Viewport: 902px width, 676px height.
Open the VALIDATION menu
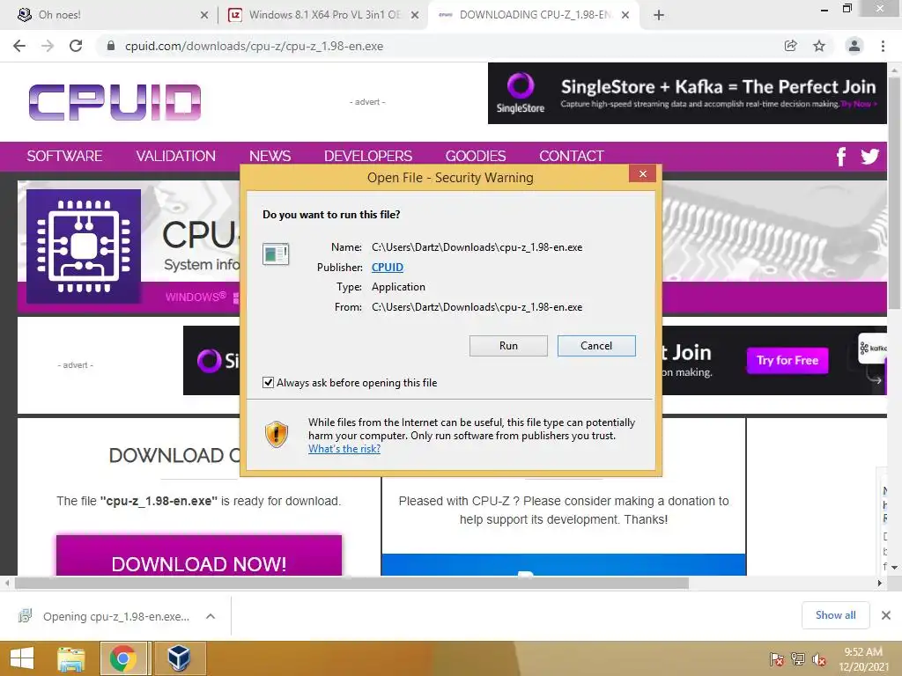tap(175, 157)
